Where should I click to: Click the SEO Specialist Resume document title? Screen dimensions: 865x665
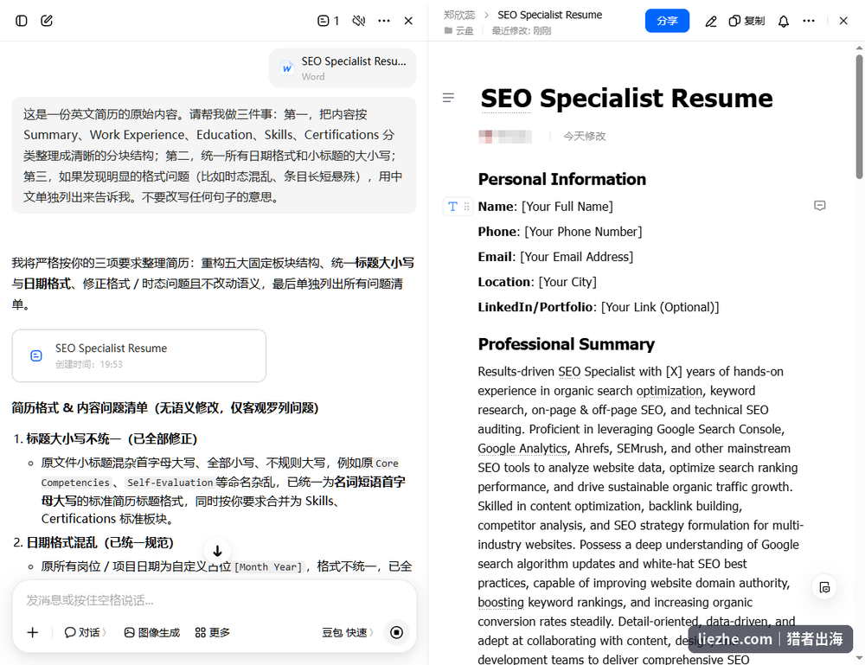tap(626, 99)
